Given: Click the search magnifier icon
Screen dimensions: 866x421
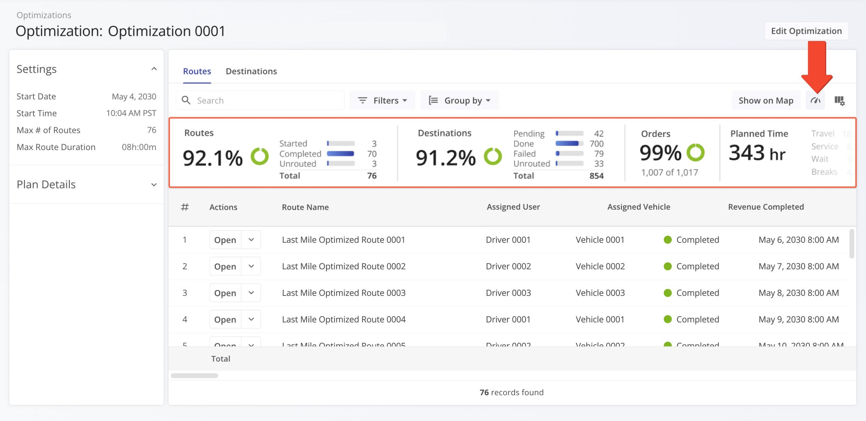Looking at the screenshot, I should pos(186,100).
